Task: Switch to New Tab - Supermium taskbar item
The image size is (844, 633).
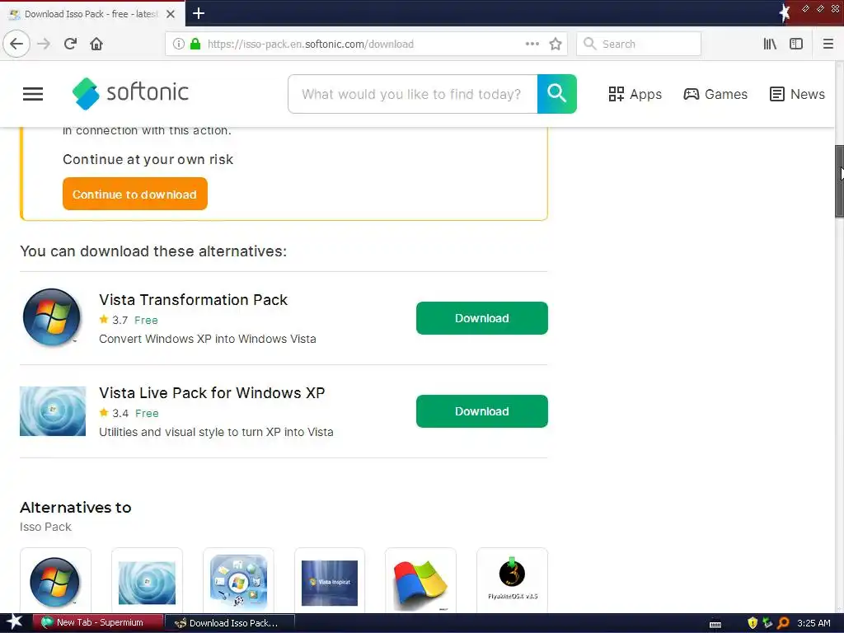Action: (x=99, y=623)
